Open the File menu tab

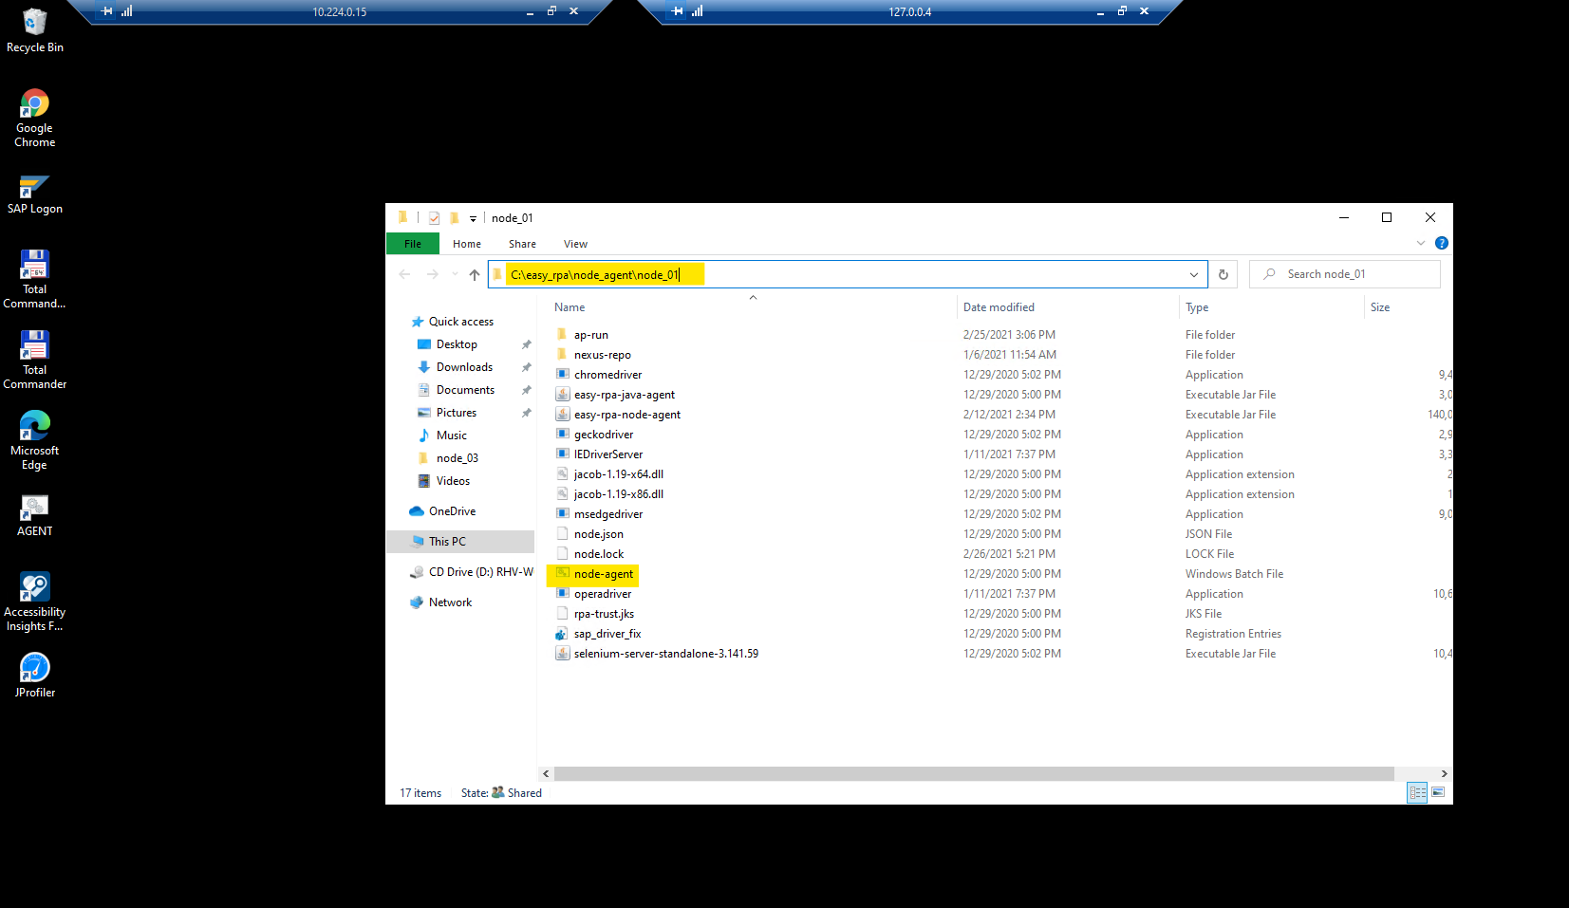413,244
